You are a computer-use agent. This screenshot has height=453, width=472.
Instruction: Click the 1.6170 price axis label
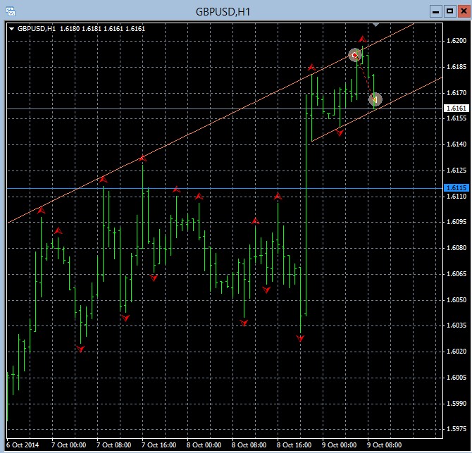[x=457, y=93]
